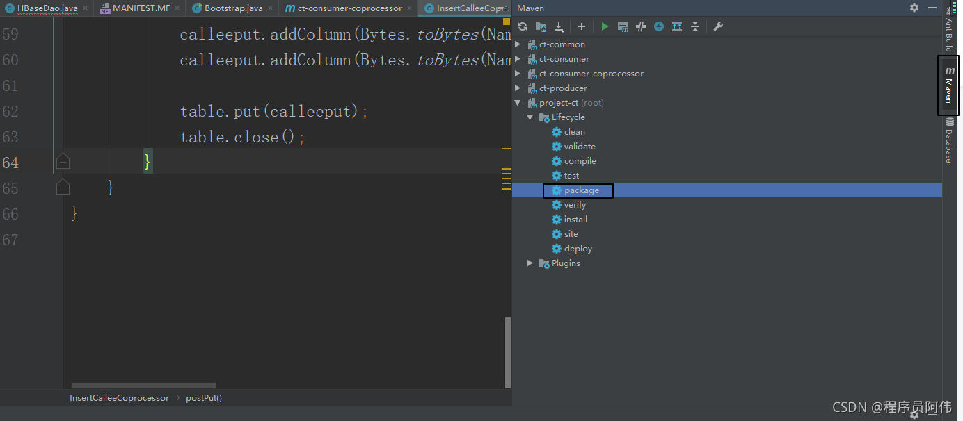963x421 pixels.
Task: Expand the ct-producer module node
Action: click(517, 88)
